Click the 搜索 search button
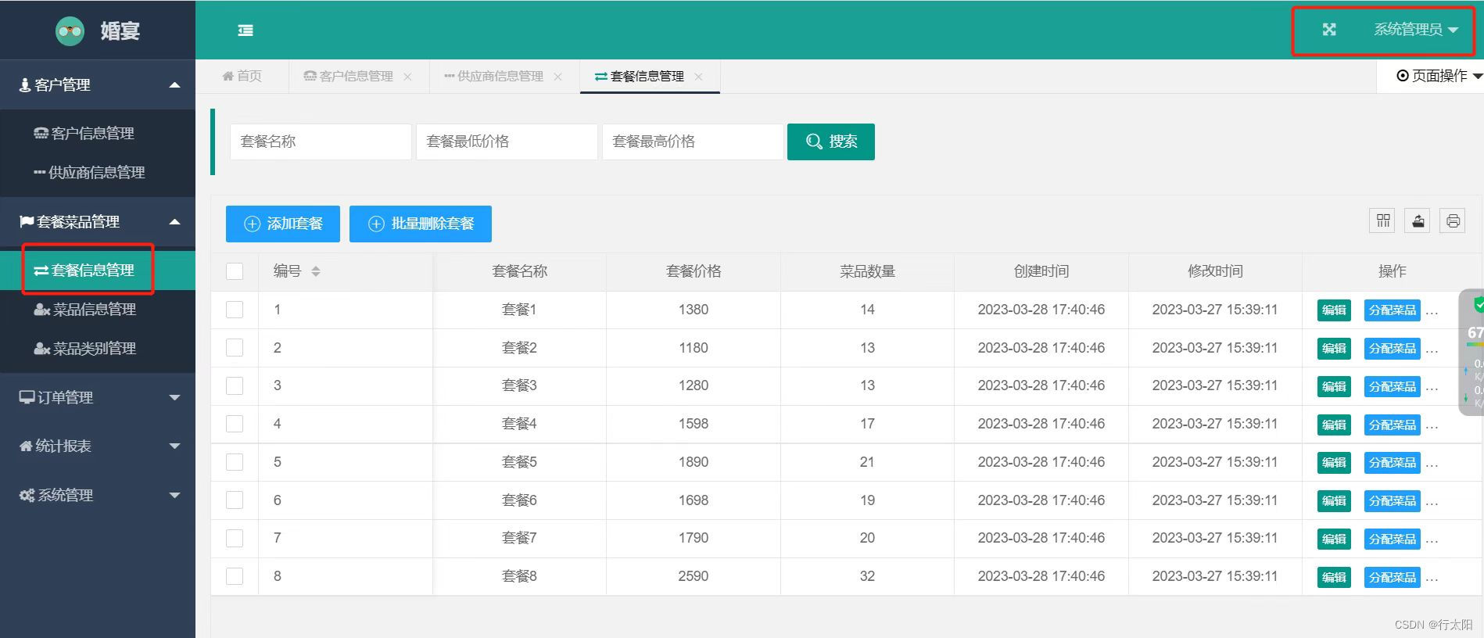The height and width of the screenshot is (638, 1484). pos(831,142)
